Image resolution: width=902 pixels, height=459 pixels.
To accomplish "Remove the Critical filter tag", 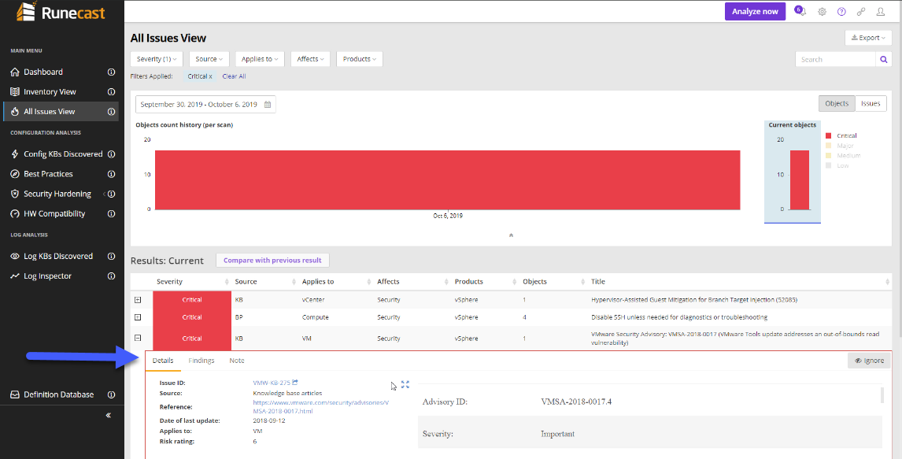I will pos(200,76).
